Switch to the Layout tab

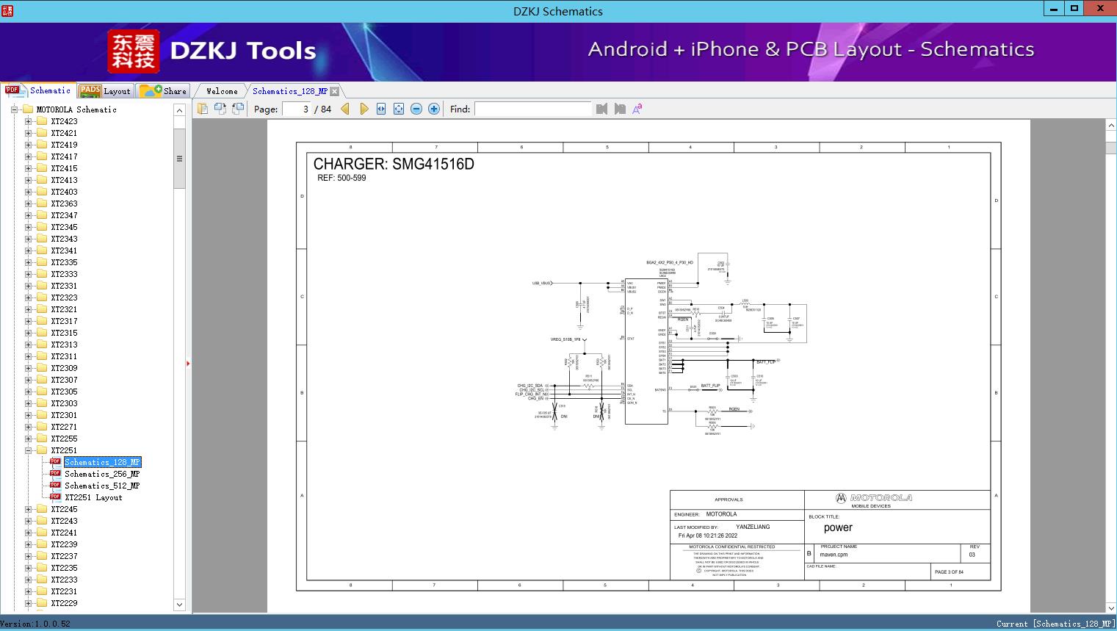(105, 91)
